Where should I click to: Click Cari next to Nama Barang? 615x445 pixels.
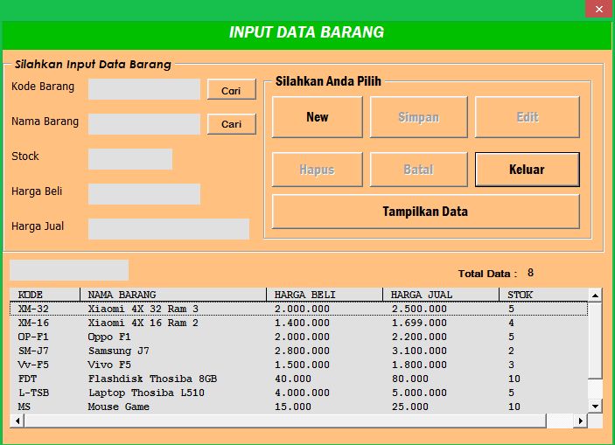coord(232,124)
